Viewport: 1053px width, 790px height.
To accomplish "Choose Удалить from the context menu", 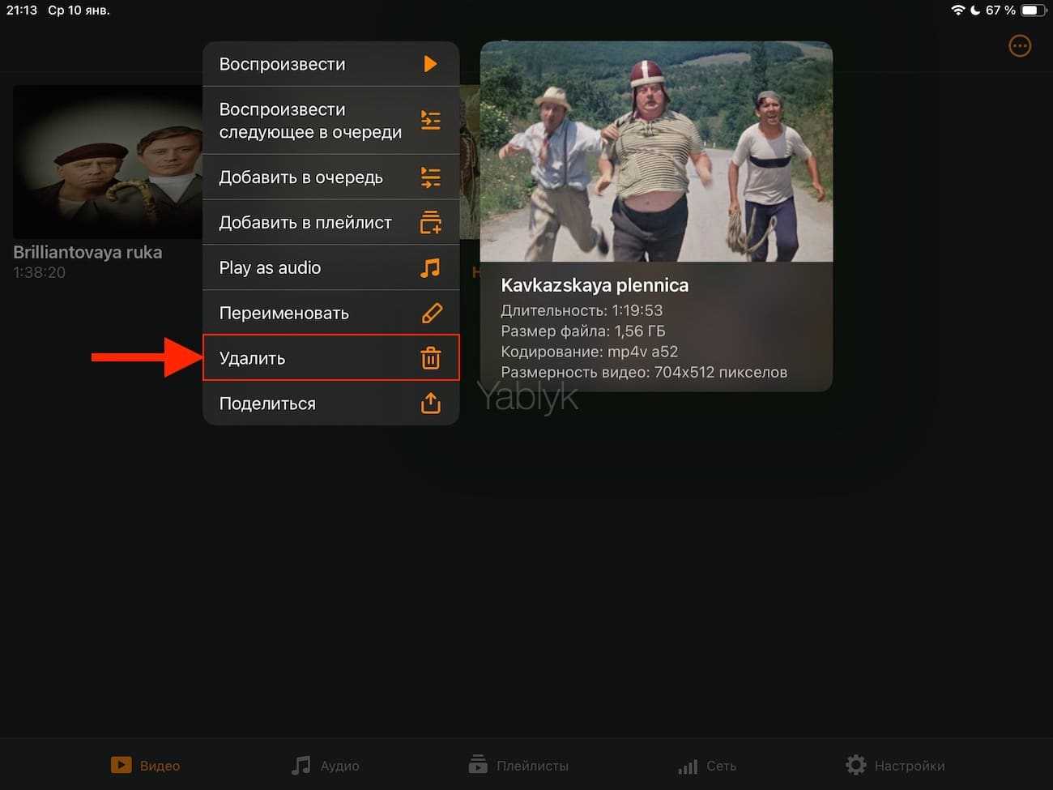I will 252,358.
